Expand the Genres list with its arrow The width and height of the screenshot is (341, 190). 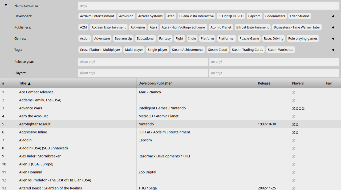(x=333, y=39)
